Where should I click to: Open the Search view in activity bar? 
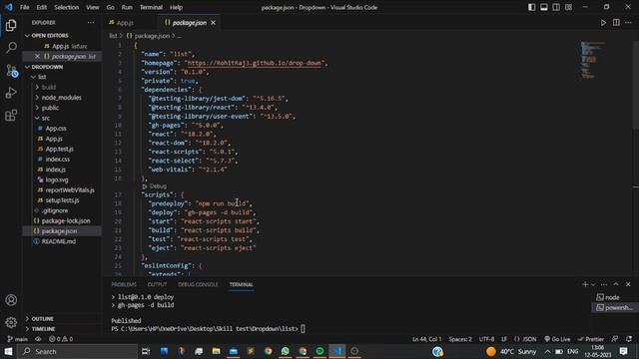[11, 47]
